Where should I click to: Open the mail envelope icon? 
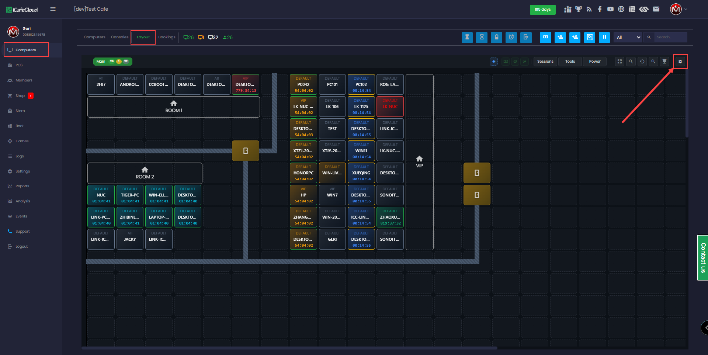656,9
